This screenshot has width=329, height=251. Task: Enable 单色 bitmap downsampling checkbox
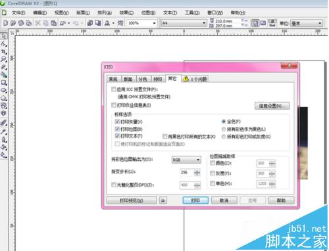click(x=213, y=183)
